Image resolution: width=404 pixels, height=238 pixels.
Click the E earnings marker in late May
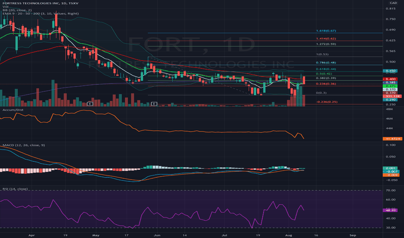click(154, 104)
